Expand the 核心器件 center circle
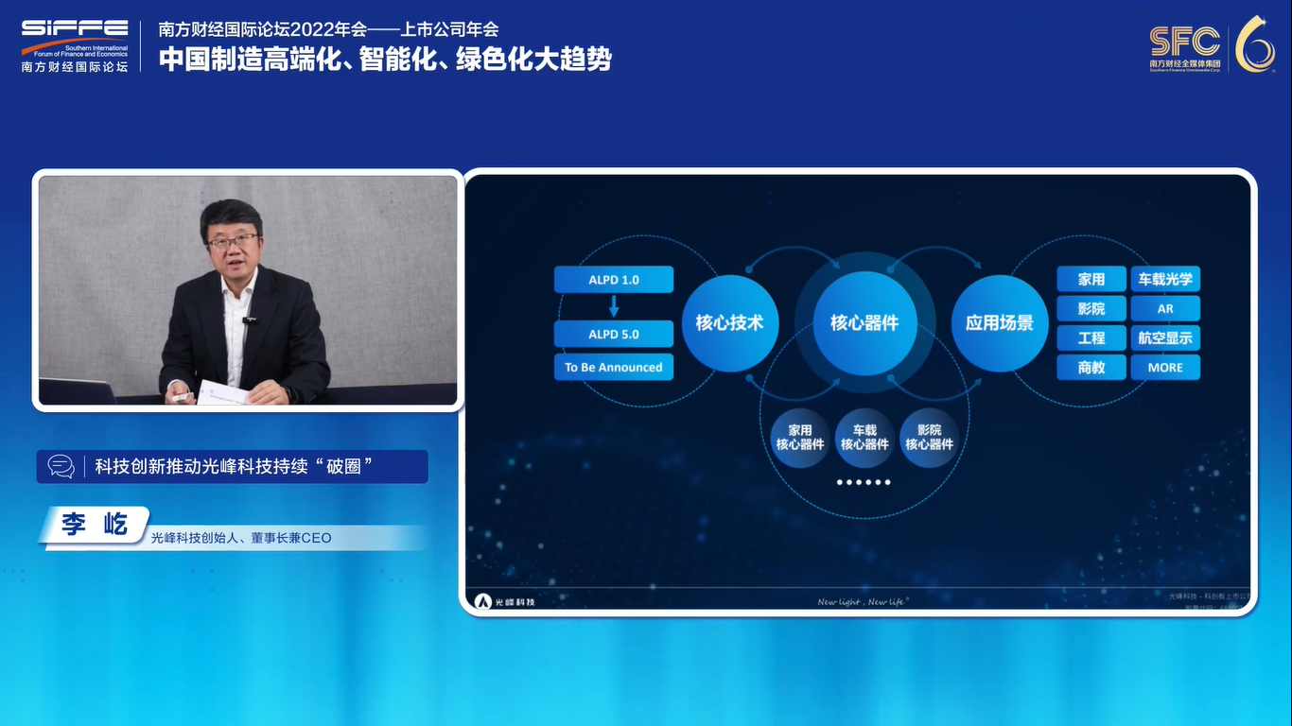Image resolution: width=1292 pixels, height=726 pixels. (864, 323)
